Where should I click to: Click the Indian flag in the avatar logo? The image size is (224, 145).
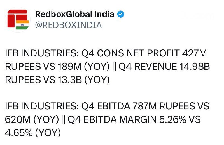pyautogui.click(x=22, y=25)
